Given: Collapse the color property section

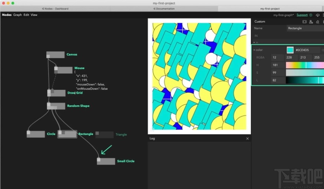Looking at the screenshot, I should [x=254, y=50].
